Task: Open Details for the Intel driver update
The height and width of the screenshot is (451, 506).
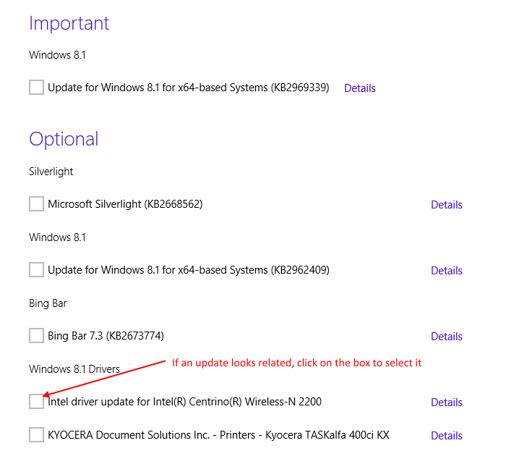Action: 446,402
